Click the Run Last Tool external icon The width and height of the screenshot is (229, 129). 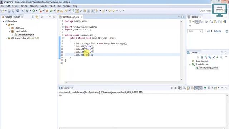pyautogui.click(x=40, y=11)
